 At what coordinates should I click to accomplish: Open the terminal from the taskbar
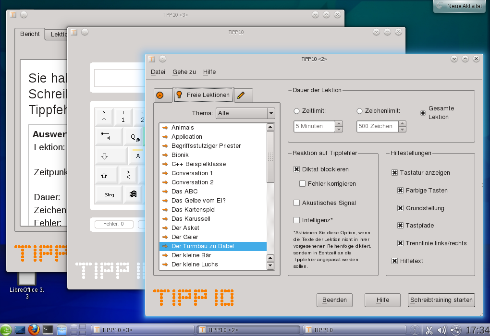[48, 330]
